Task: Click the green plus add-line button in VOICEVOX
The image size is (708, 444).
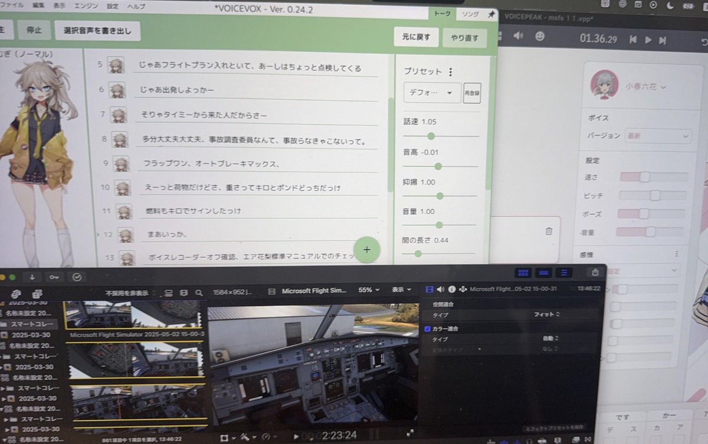Action: tap(367, 250)
